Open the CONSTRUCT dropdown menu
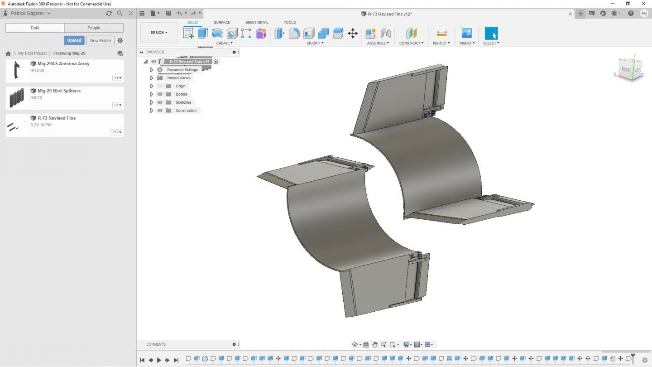 (x=411, y=43)
